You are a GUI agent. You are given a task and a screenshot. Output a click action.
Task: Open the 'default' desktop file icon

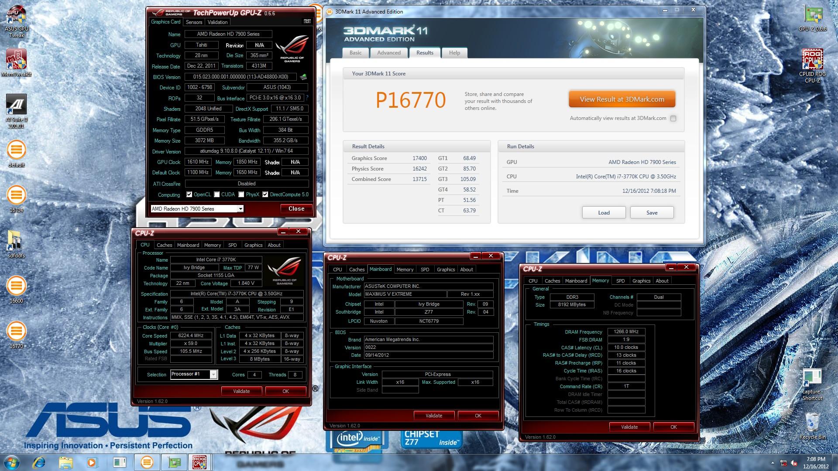click(17, 154)
